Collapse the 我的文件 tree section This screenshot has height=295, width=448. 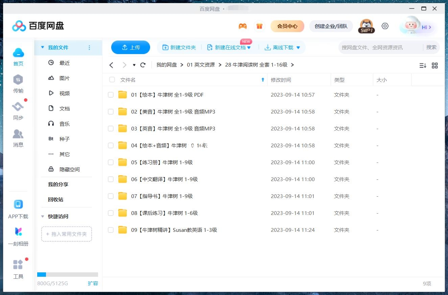pyautogui.click(x=43, y=47)
